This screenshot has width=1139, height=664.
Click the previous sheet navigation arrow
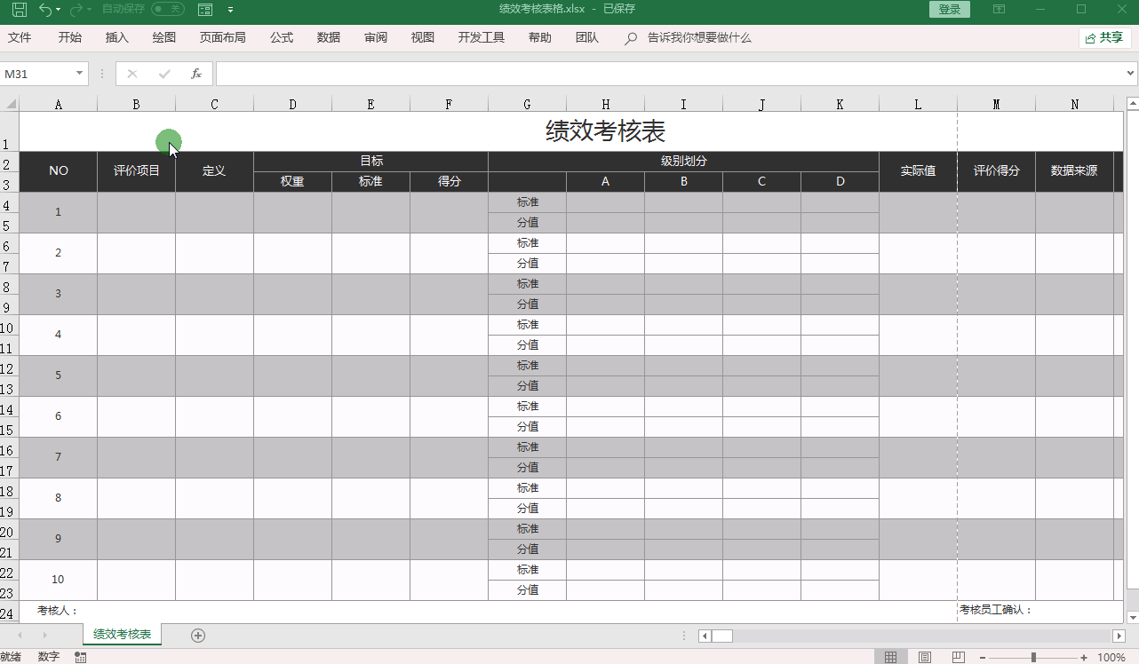click(x=20, y=636)
